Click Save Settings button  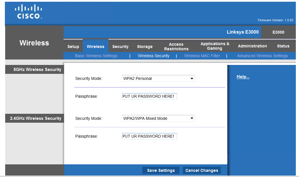pyautogui.click(x=161, y=170)
